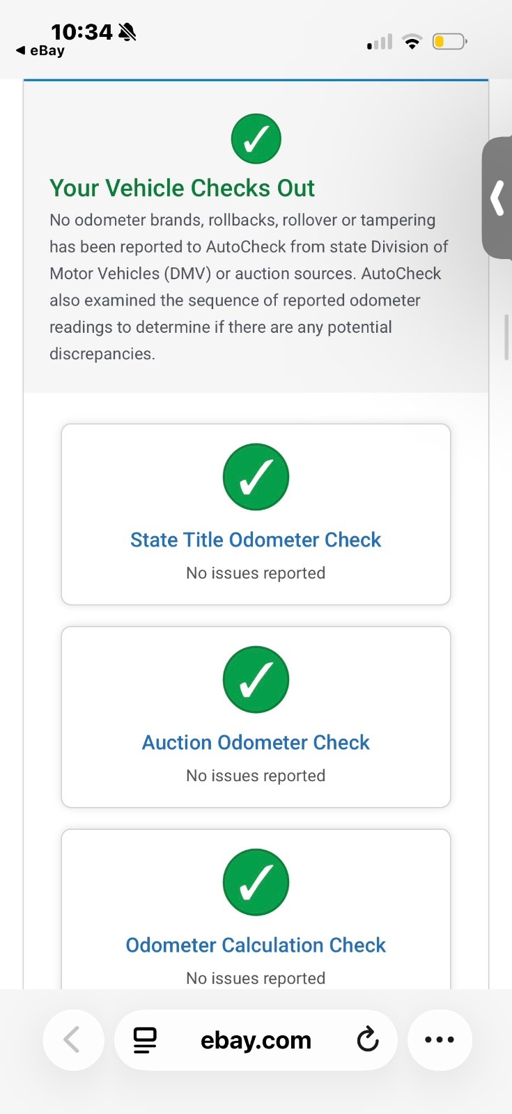This screenshot has width=512, height=1114.
Task: Return to the eBay app via back arrow
Action: (x=40, y=51)
